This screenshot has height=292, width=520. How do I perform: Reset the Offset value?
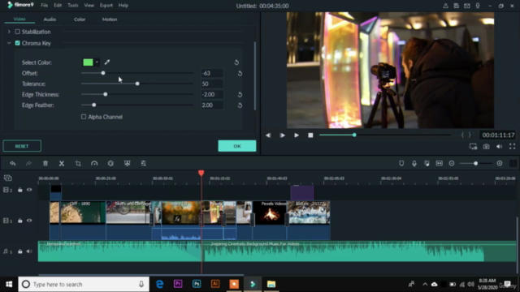point(240,73)
